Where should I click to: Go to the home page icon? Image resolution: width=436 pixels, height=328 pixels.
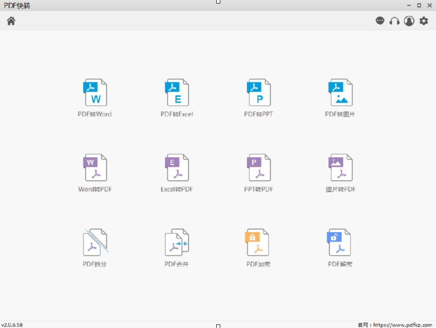(11, 21)
